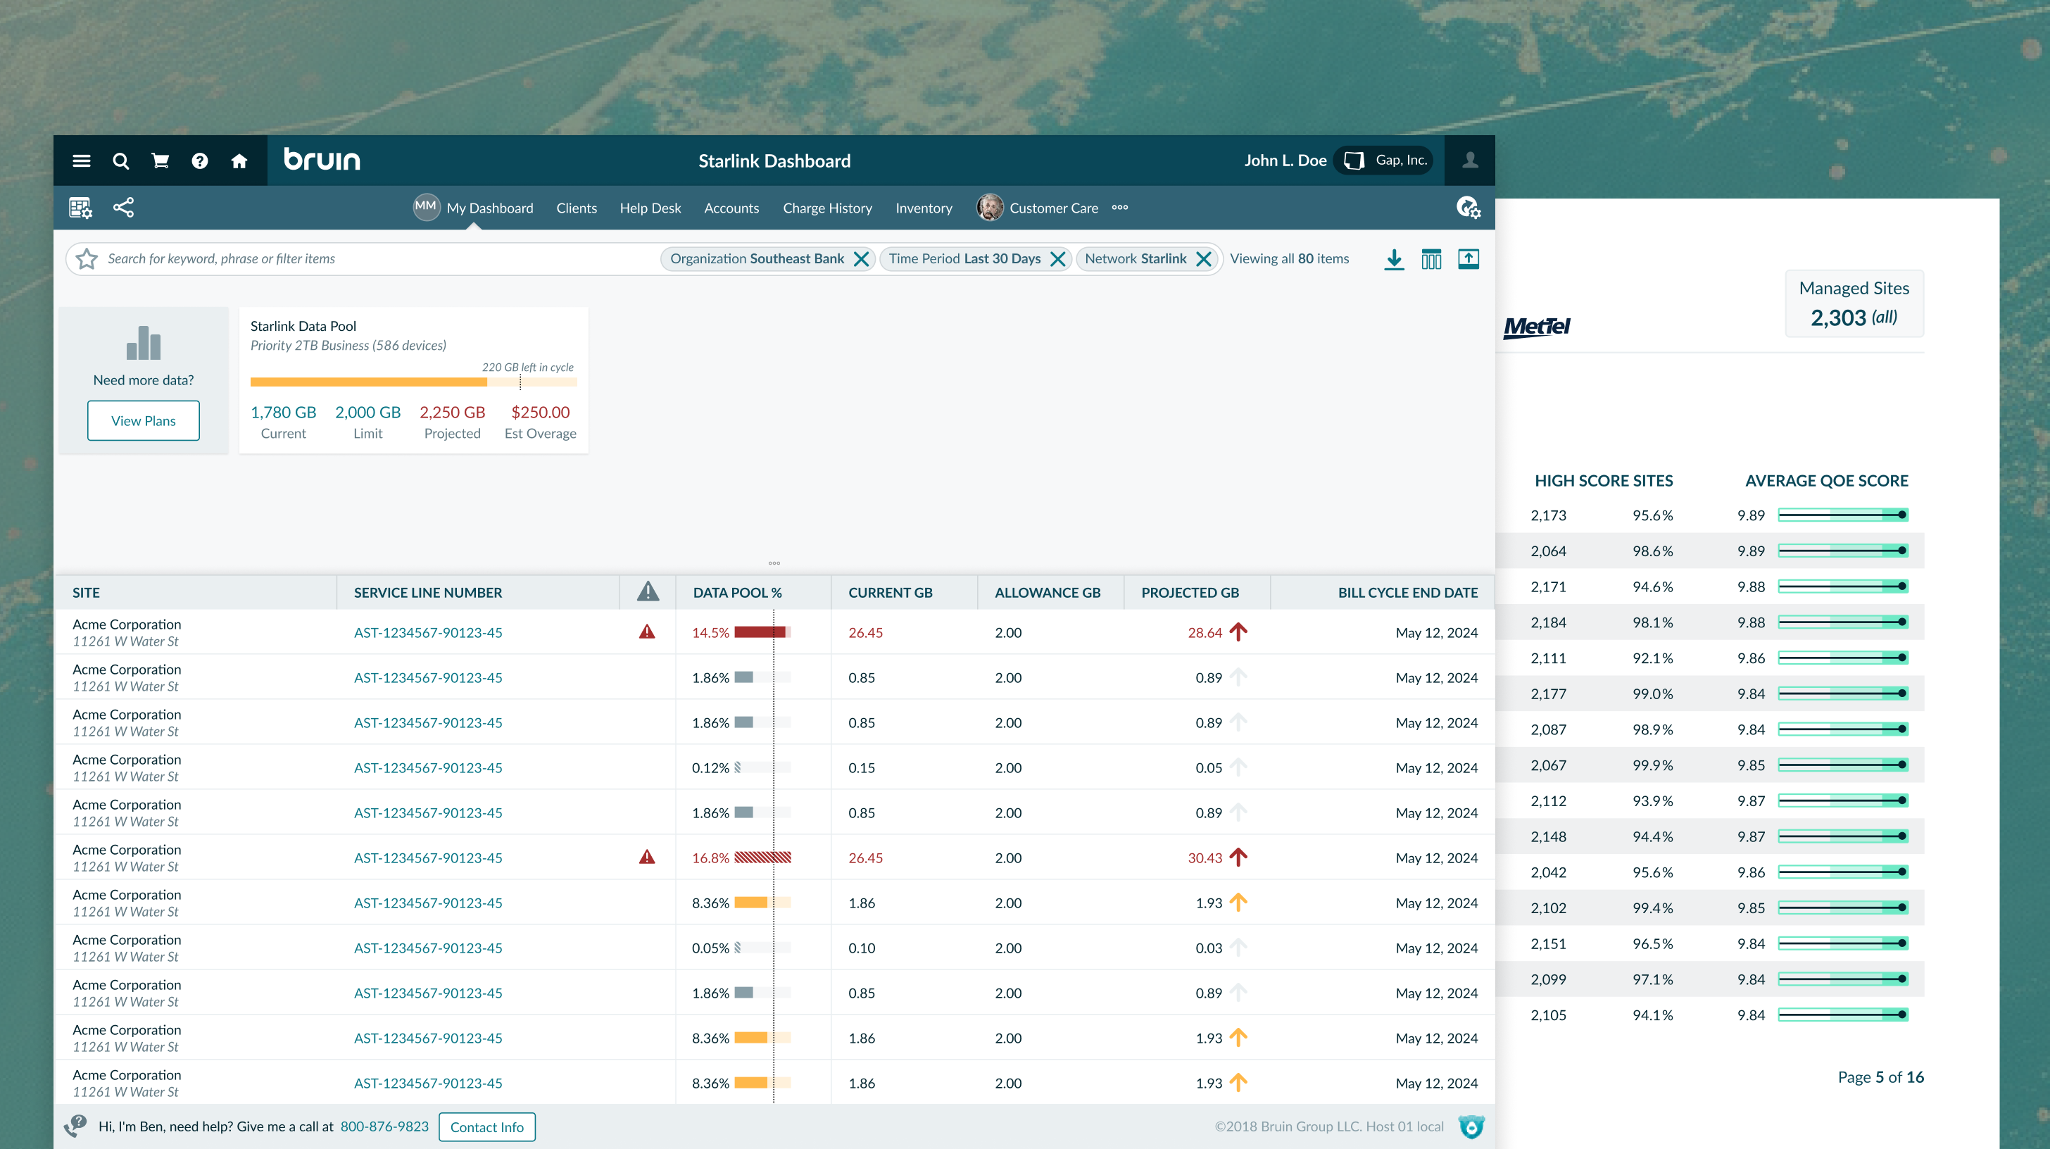This screenshot has height=1149, width=2050.
Task: Open the Gap, Inc. company selector
Action: tap(1385, 161)
